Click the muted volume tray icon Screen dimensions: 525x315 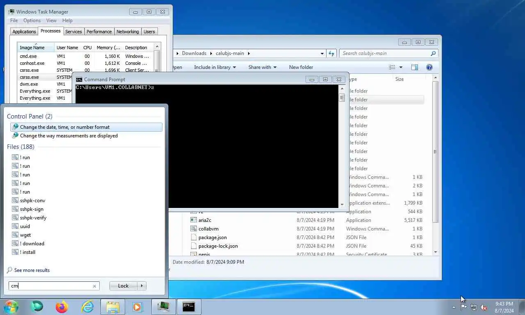coord(484,307)
